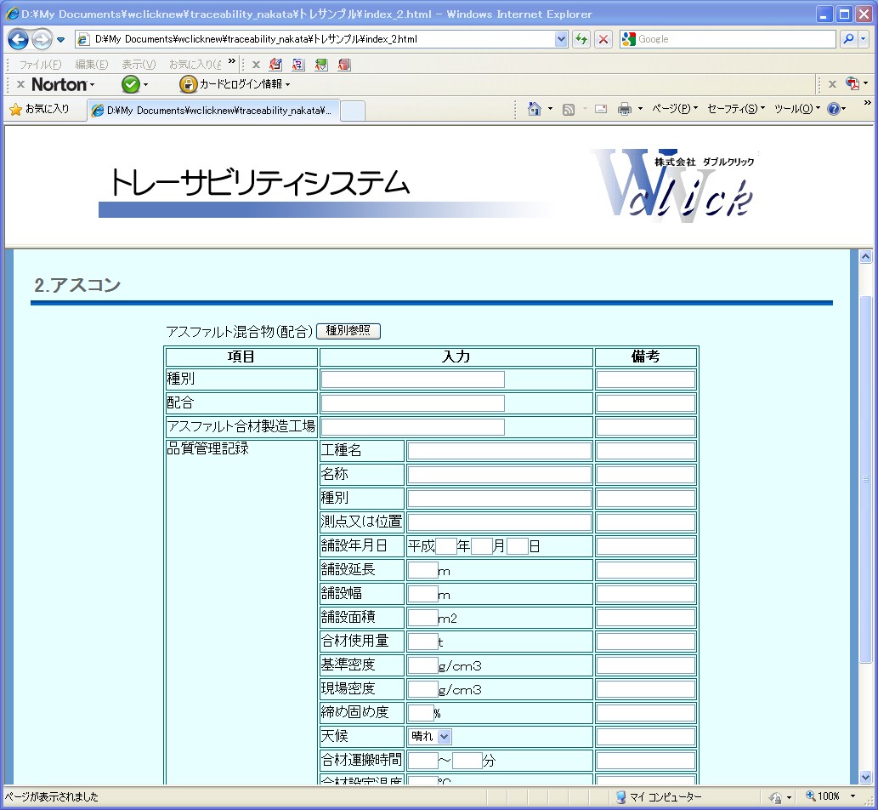Open the セーフティ(S) menu
This screenshot has height=810, width=878.
[x=736, y=109]
